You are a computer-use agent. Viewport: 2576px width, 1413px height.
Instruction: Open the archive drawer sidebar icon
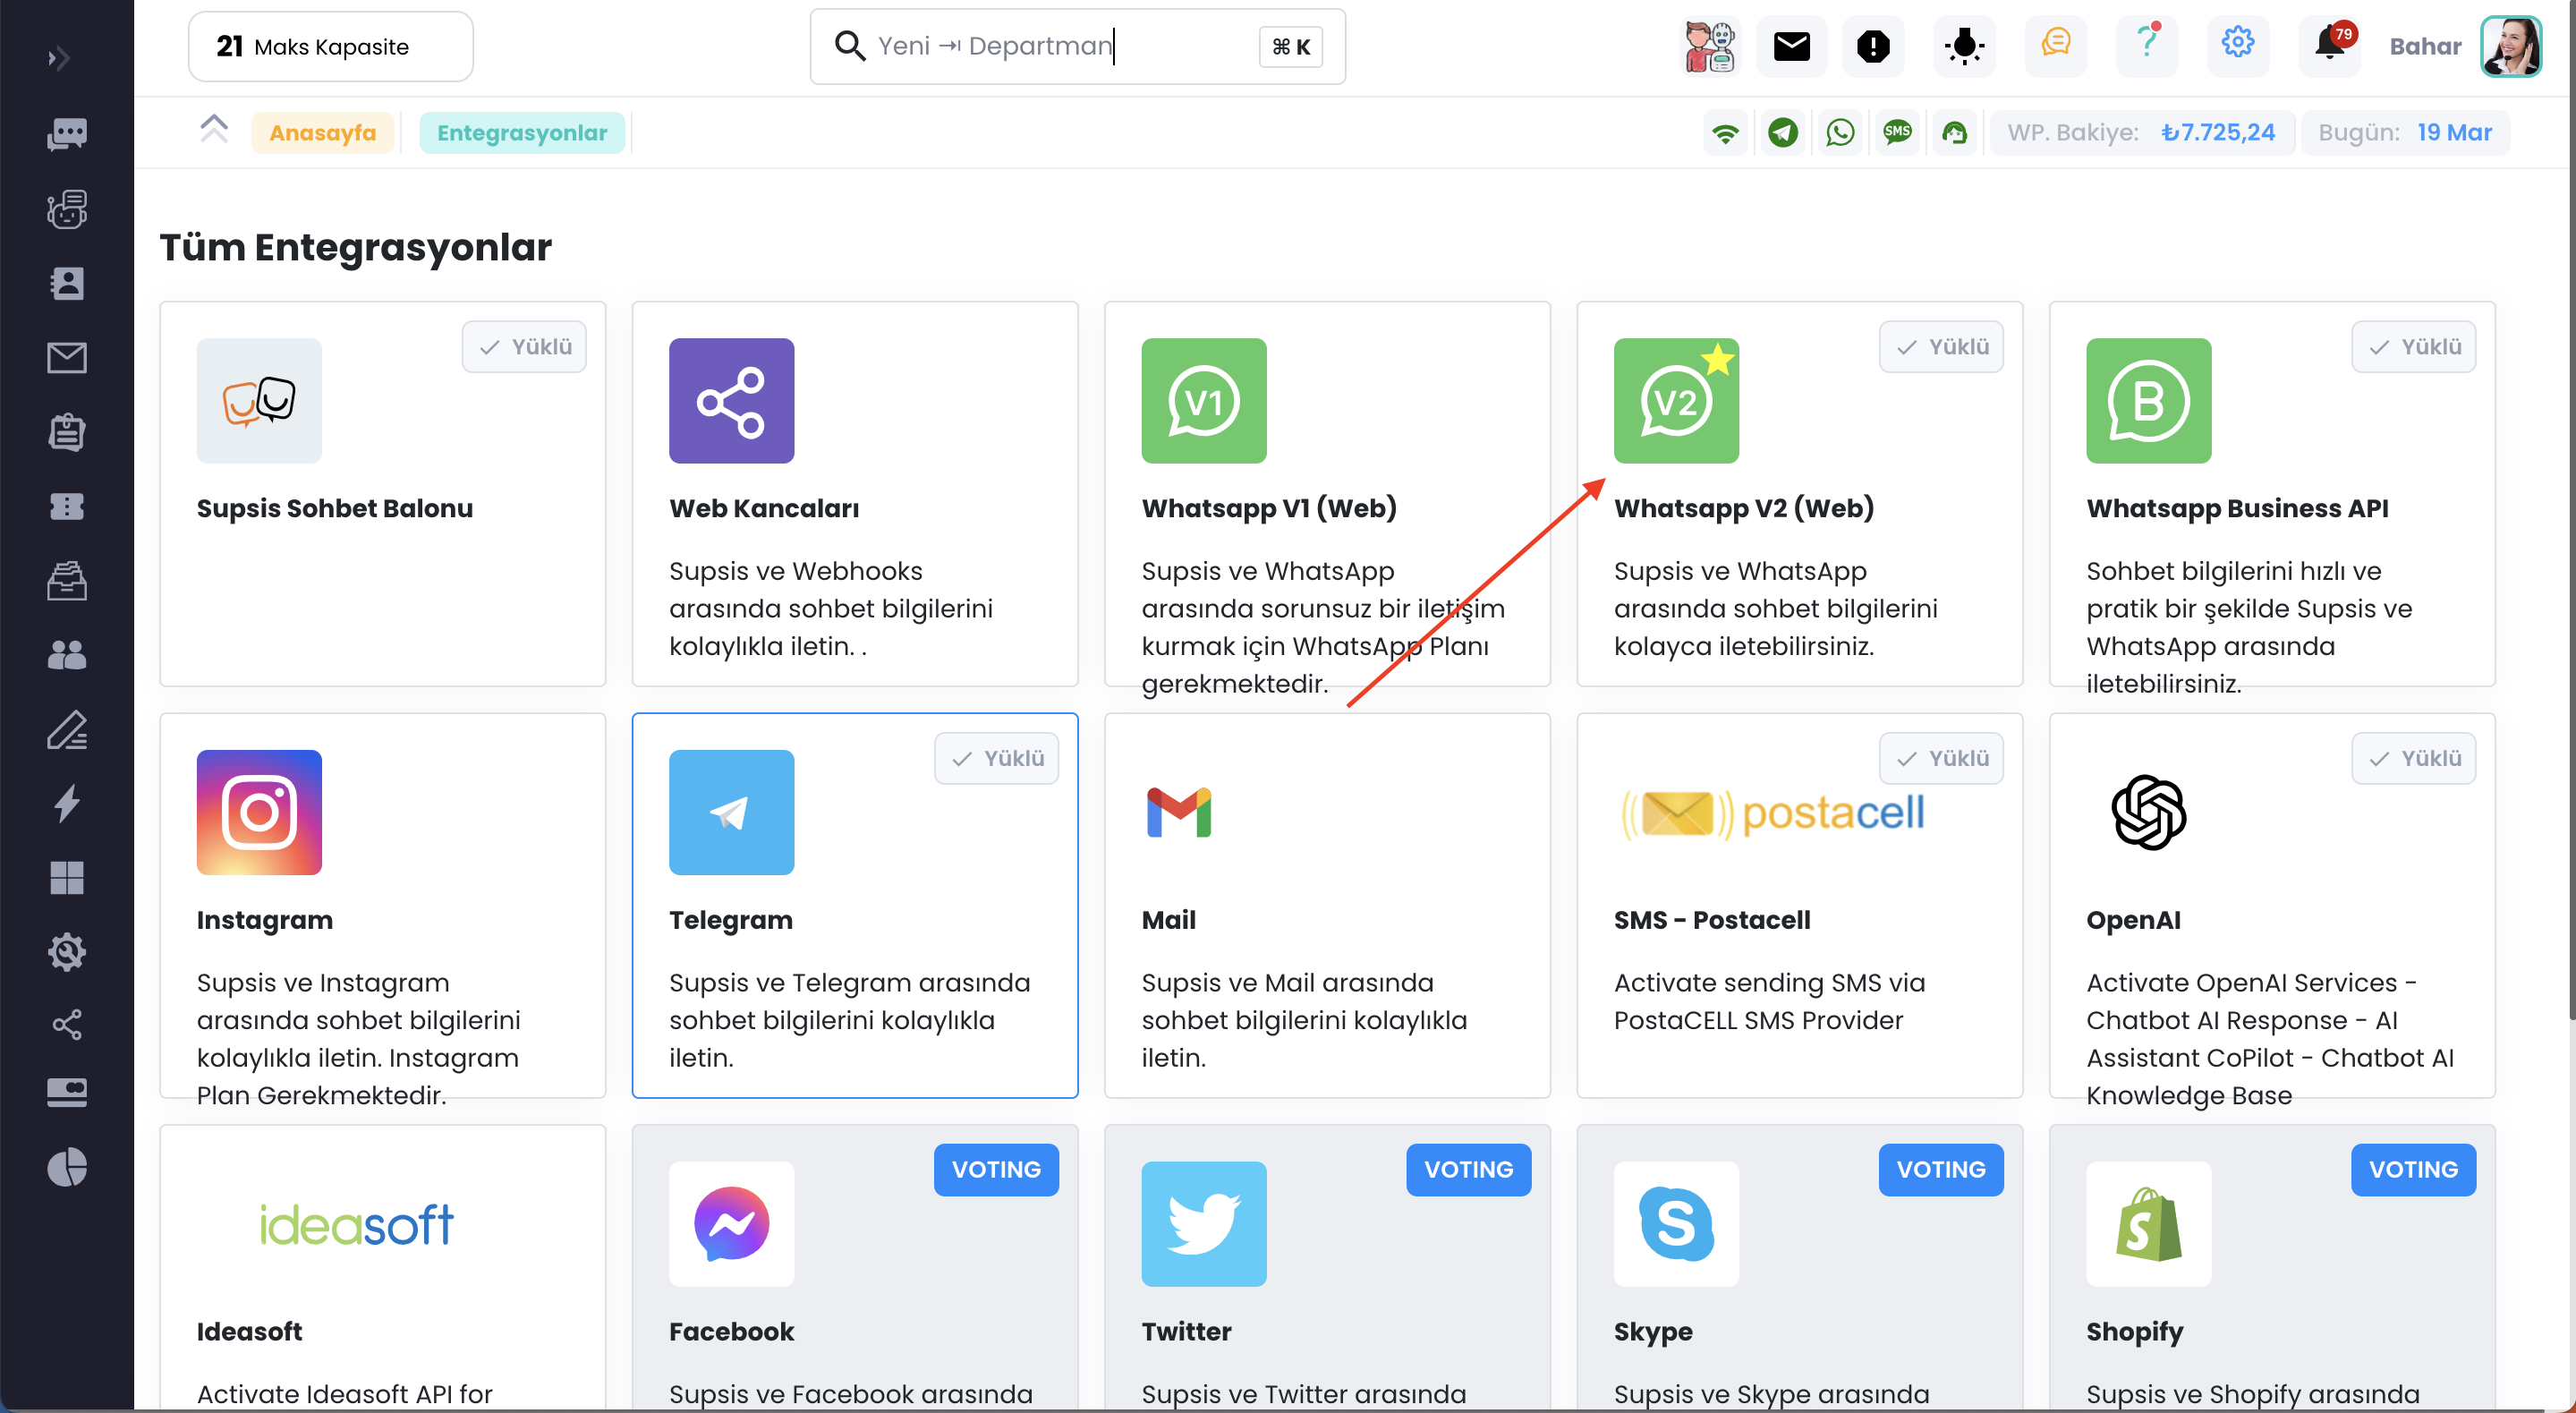(67, 580)
